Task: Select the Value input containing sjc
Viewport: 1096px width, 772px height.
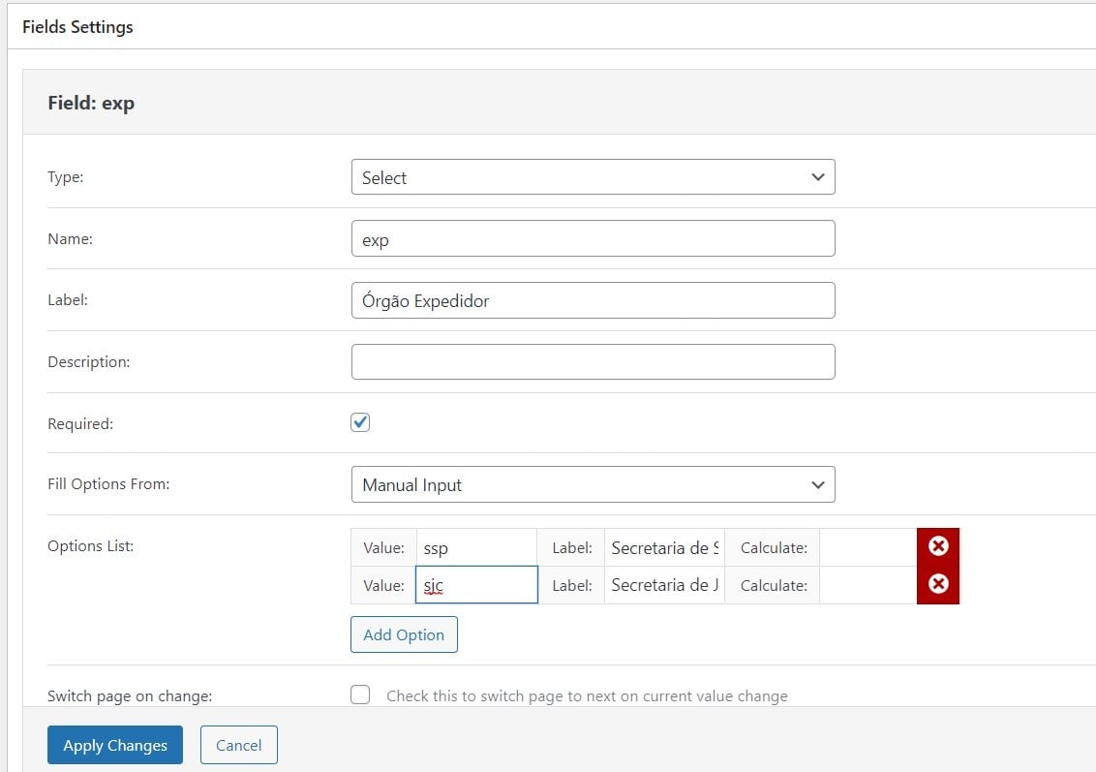Action: pyautogui.click(x=475, y=585)
